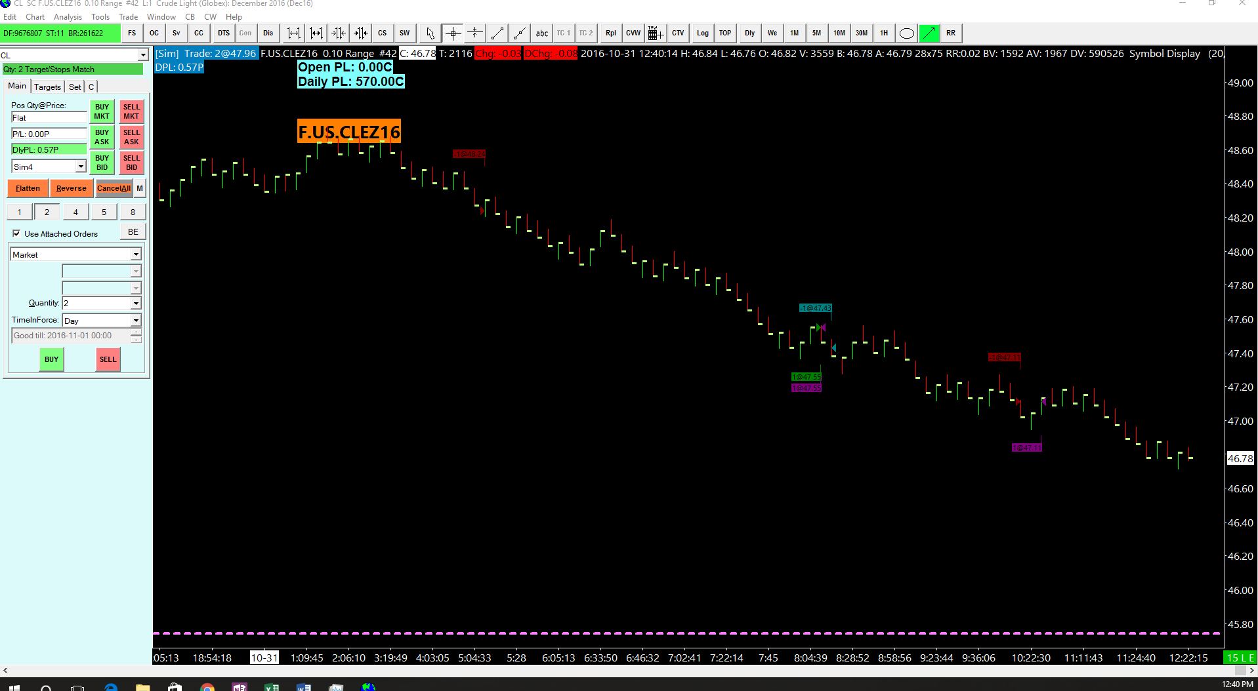Click the green arrow tool icon

click(929, 33)
